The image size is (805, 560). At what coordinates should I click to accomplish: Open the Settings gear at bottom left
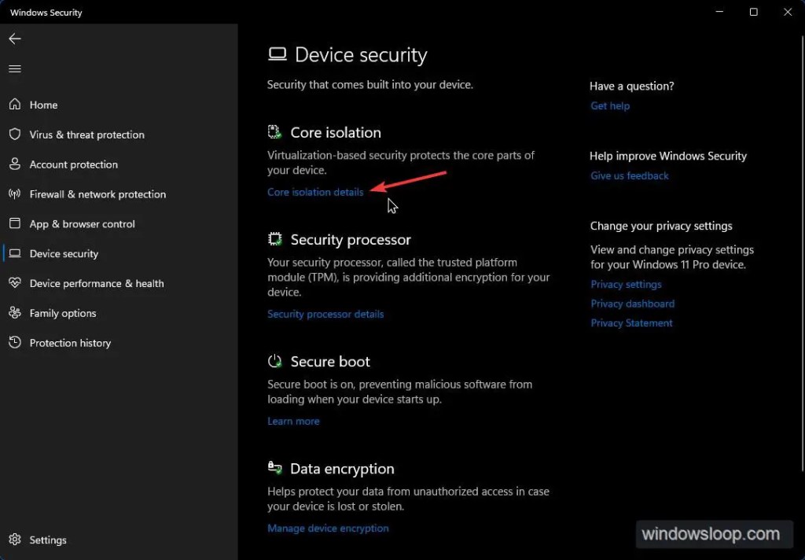coord(16,540)
